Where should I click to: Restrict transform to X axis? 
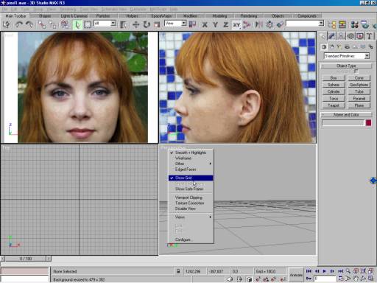coord(205,24)
